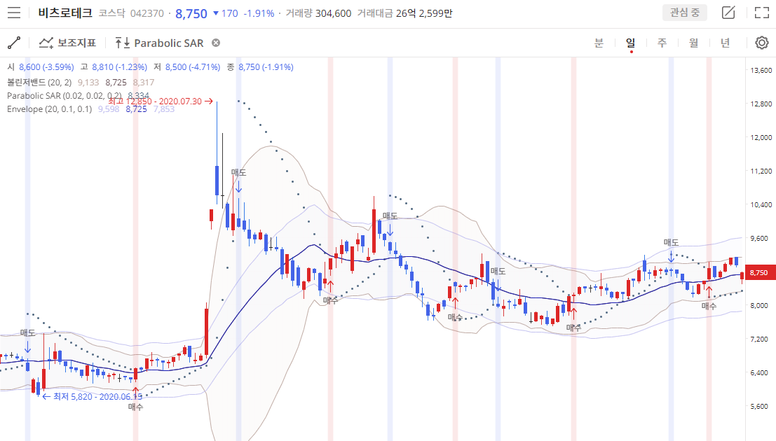The width and height of the screenshot is (776, 441).
Task: Click the 매수 signal below 최저 5,820 label
Action: click(135, 407)
